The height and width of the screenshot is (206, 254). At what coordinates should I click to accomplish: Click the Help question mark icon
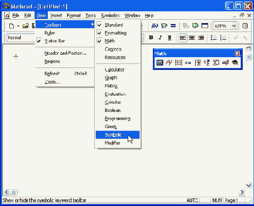click(245, 26)
